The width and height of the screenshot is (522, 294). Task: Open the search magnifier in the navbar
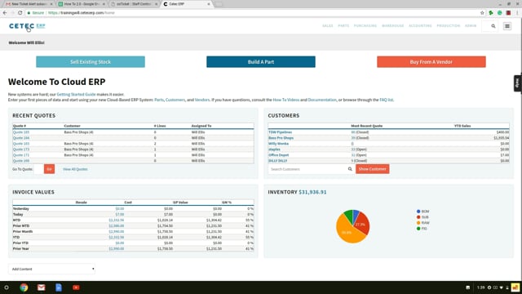[x=493, y=26]
